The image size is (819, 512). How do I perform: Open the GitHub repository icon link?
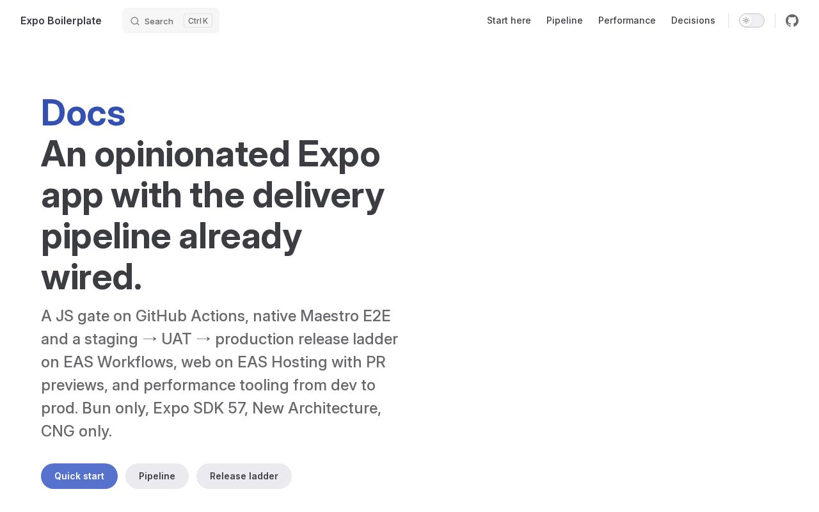pyautogui.click(x=792, y=20)
